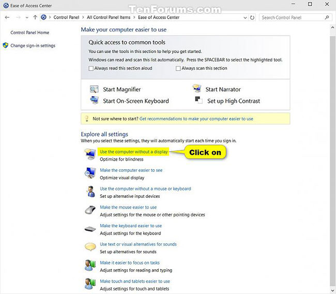The height and width of the screenshot is (294, 336).
Task: Click the text "Set up alternatives for sounds"
Action: [128, 252]
